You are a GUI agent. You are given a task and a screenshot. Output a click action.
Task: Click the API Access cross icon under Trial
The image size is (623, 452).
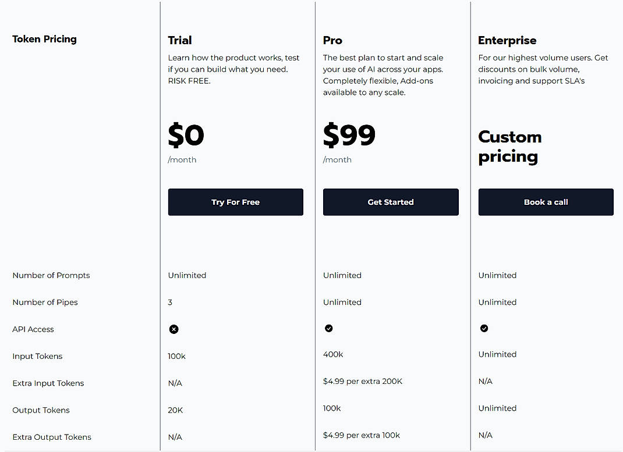[x=174, y=329]
